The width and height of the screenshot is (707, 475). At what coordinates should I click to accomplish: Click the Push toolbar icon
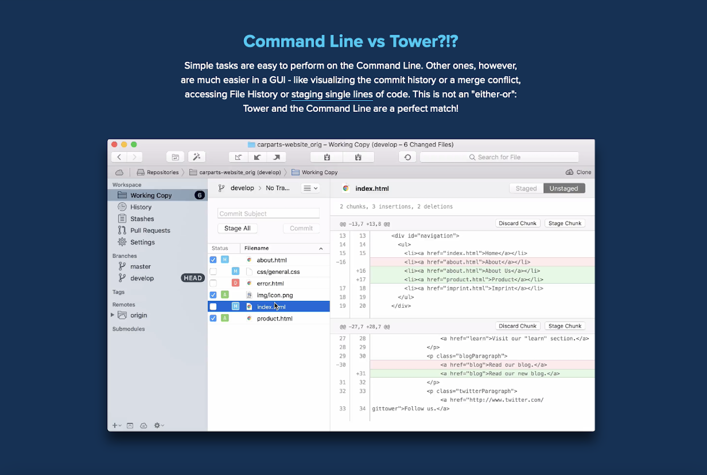pyautogui.click(x=277, y=157)
